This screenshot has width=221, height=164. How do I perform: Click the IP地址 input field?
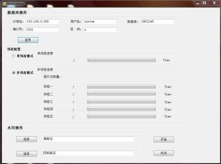click(42, 22)
